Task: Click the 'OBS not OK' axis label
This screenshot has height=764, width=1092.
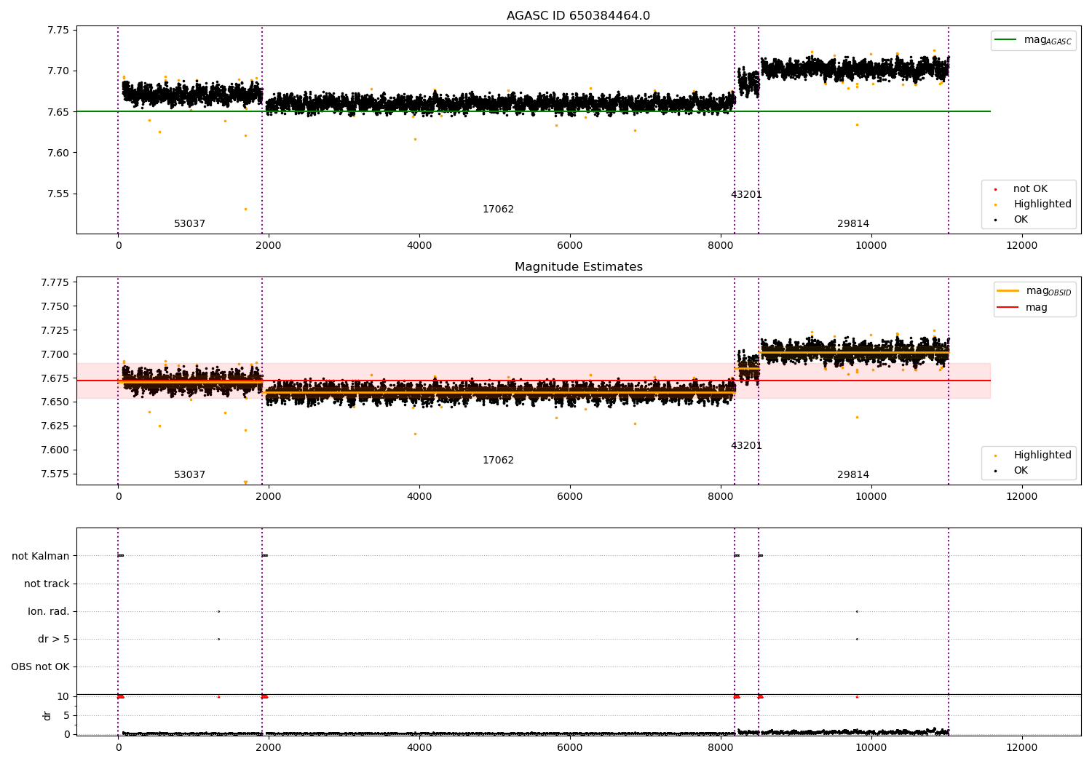Action: point(40,667)
